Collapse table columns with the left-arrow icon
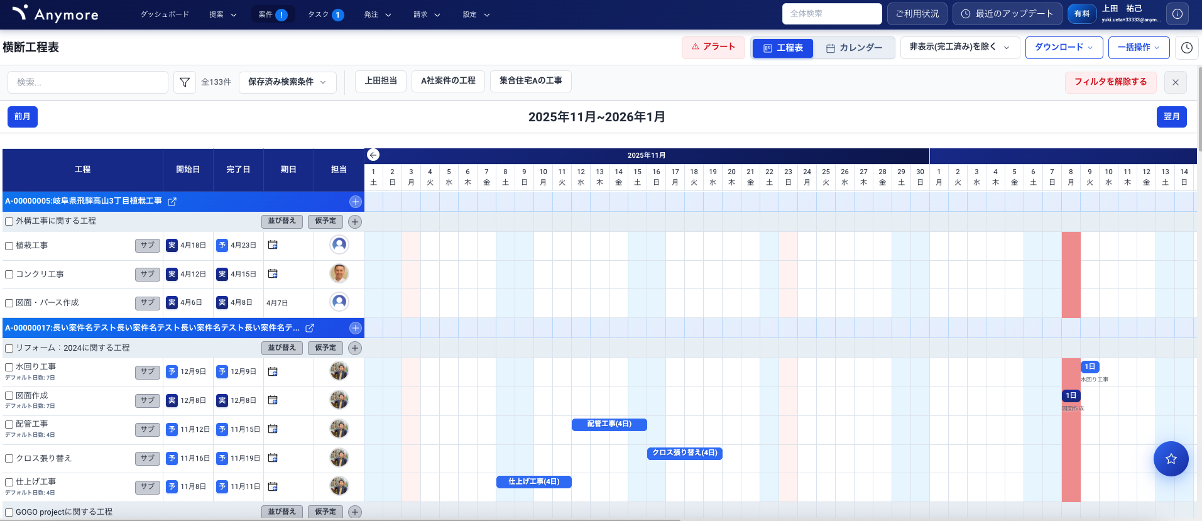This screenshot has height=521, width=1202. (373, 155)
